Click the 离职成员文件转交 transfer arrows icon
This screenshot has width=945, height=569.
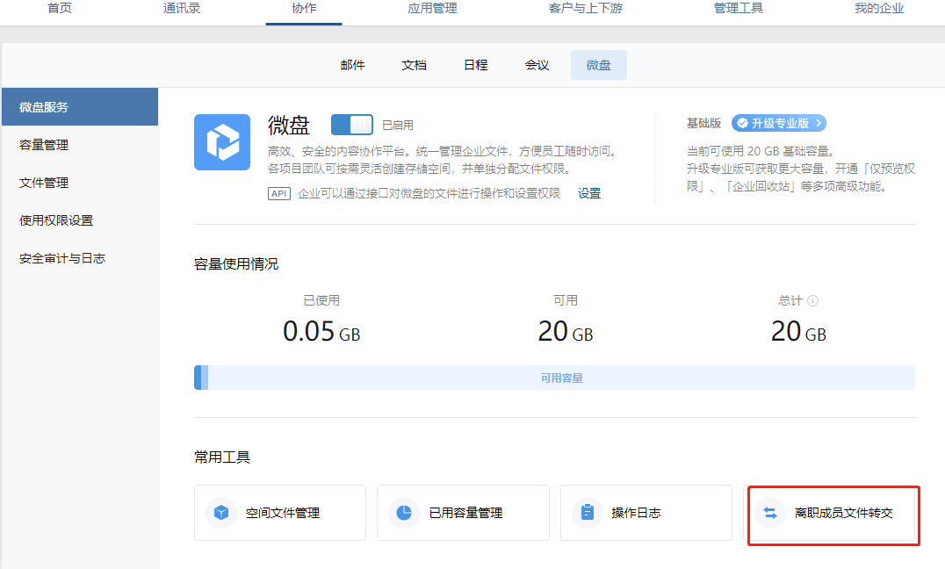[770, 513]
